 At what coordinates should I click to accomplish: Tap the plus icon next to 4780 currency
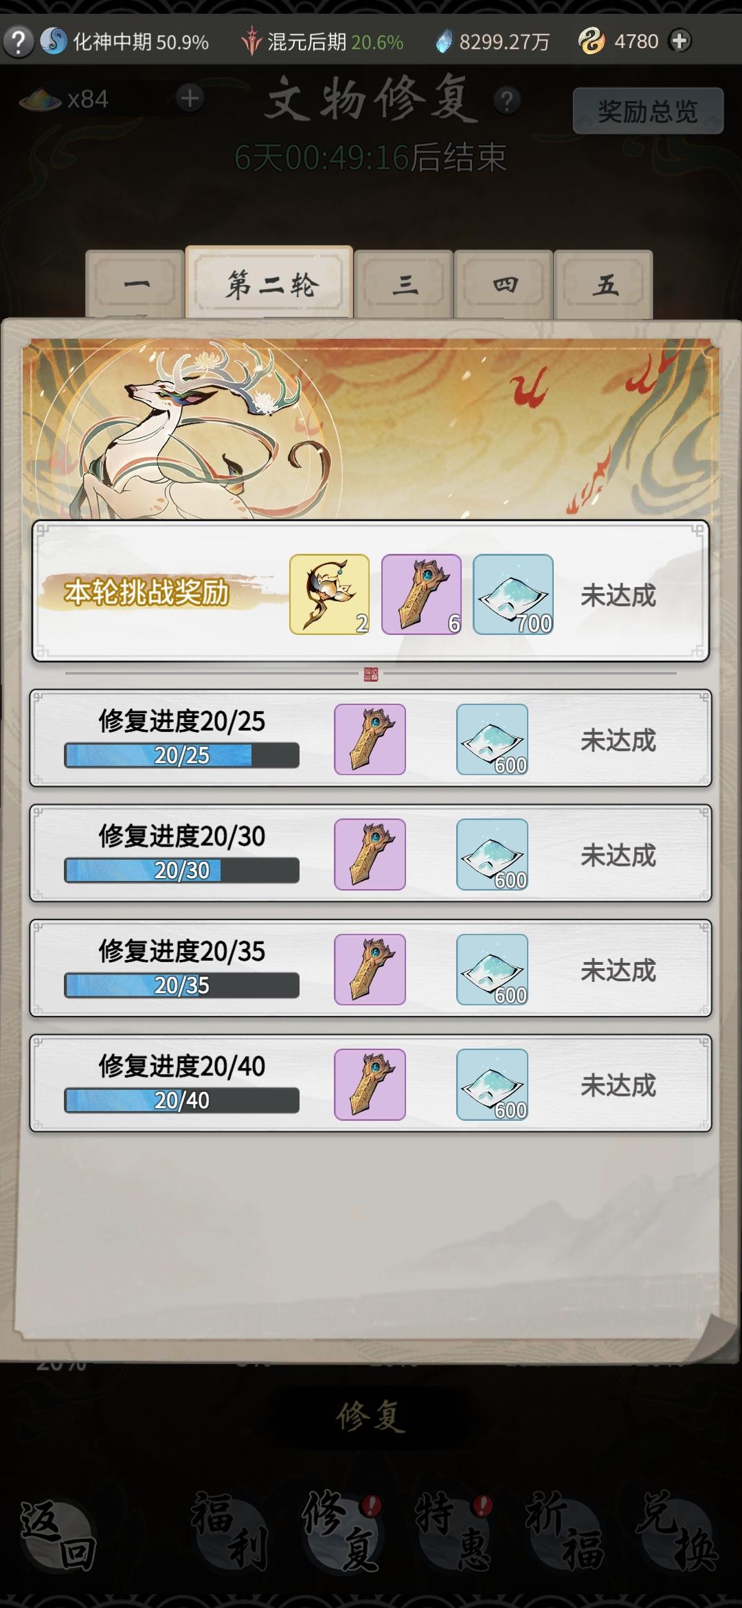pos(679,41)
